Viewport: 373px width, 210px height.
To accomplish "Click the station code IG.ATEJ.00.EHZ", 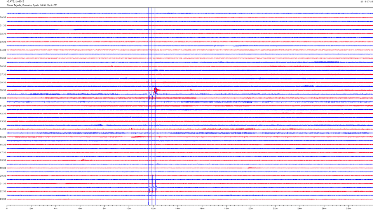I will point(16,2).
